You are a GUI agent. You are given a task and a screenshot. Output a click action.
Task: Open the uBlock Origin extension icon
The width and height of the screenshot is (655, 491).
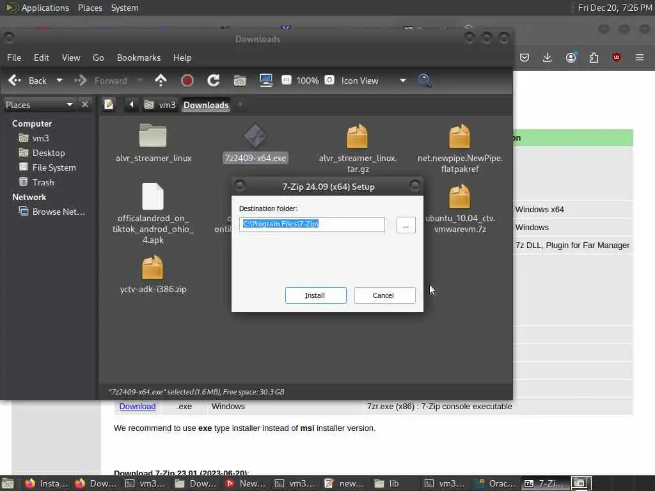tap(617, 58)
